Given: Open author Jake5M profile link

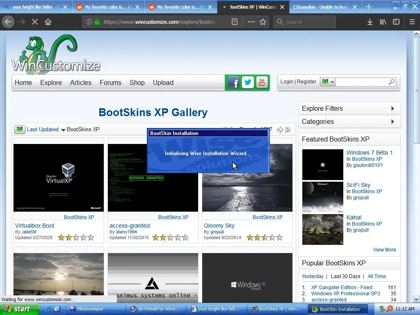Looking at the screenshot, I should [29, 232].
